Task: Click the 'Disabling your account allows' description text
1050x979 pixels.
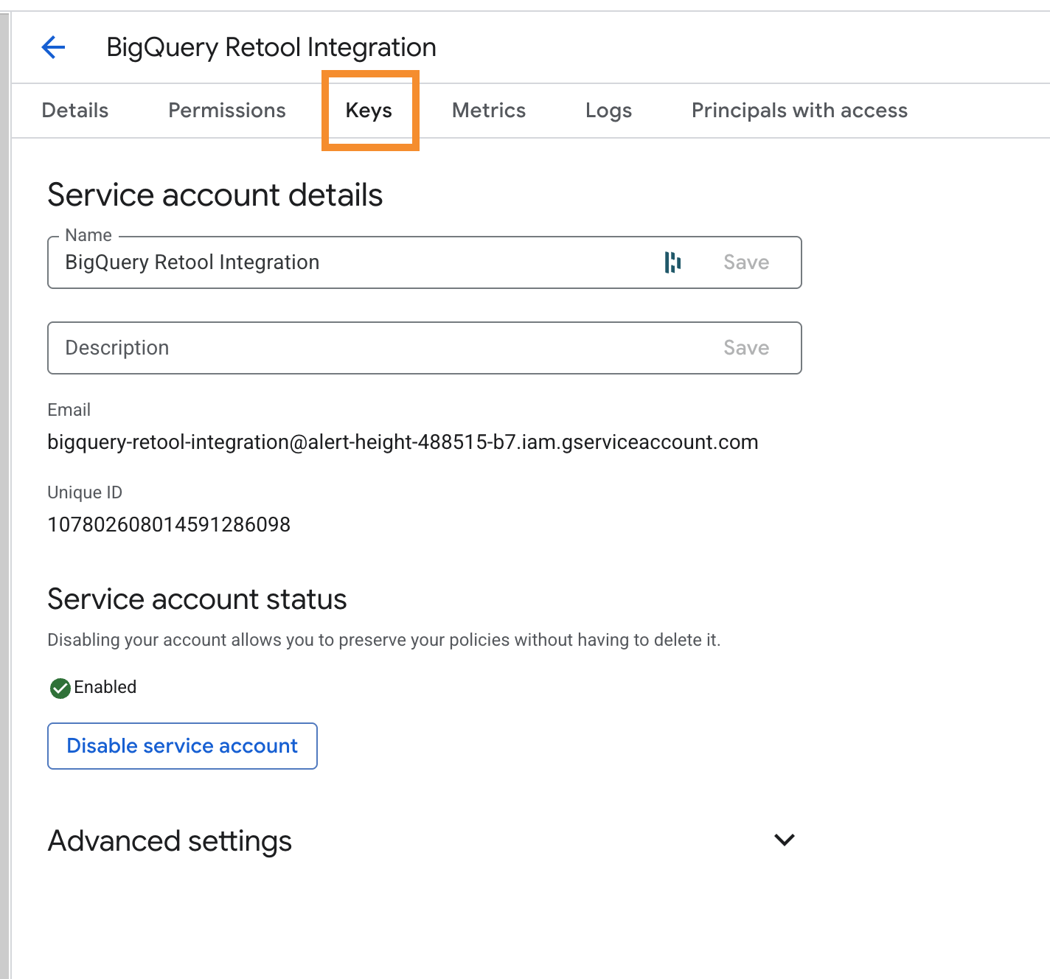Action: 383,640
